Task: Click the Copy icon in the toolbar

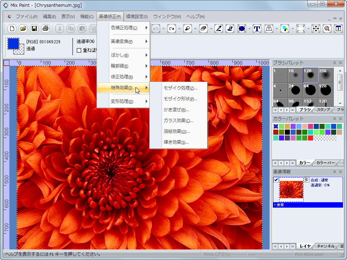Action: point(71,29)
